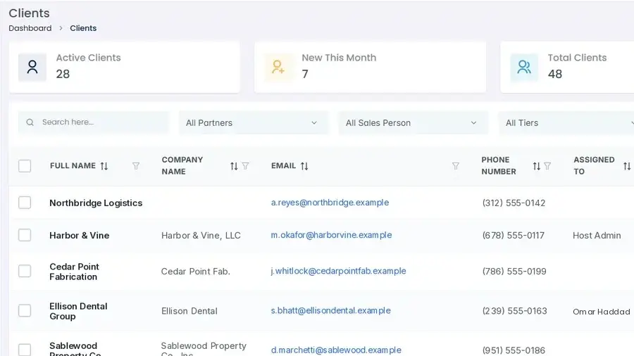Go to Dashboard breadcrumb
The width and height of the screenshot is (634, 356).
(30, 28)
